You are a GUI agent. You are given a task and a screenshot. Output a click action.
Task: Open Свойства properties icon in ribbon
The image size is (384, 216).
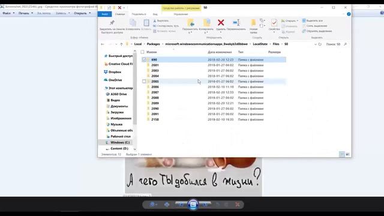[x=274, y=23]
